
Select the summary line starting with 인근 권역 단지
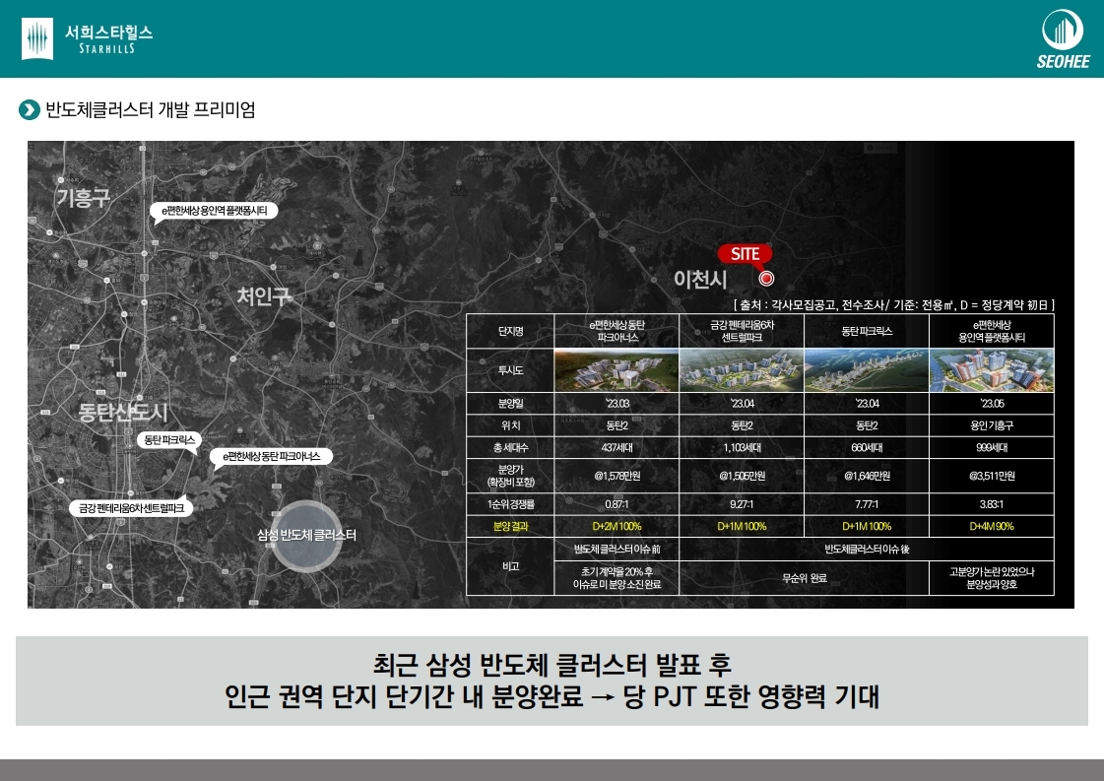click(x=552, y=696)
